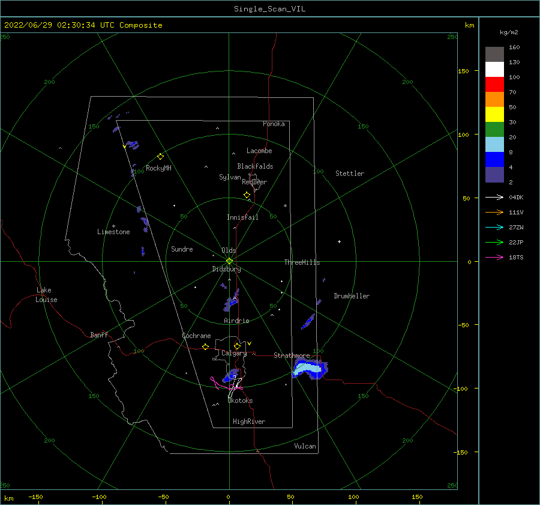The width and height of the screenshot is (540, 505).
Task: Click the Okotoks label
Action: tap(241, 401)
